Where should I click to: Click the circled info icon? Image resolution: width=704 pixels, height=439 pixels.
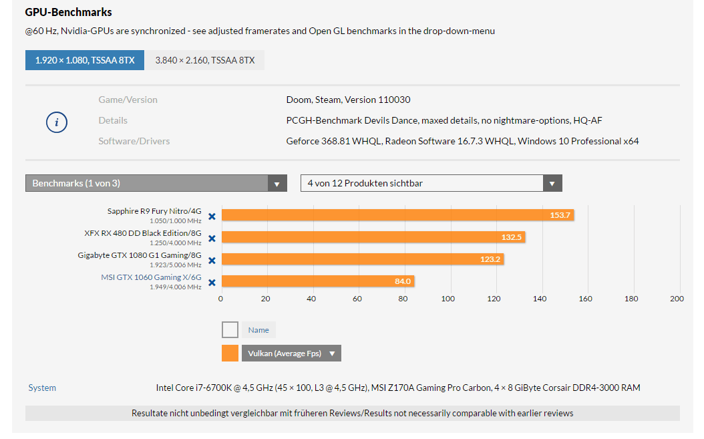coord(57,122)
